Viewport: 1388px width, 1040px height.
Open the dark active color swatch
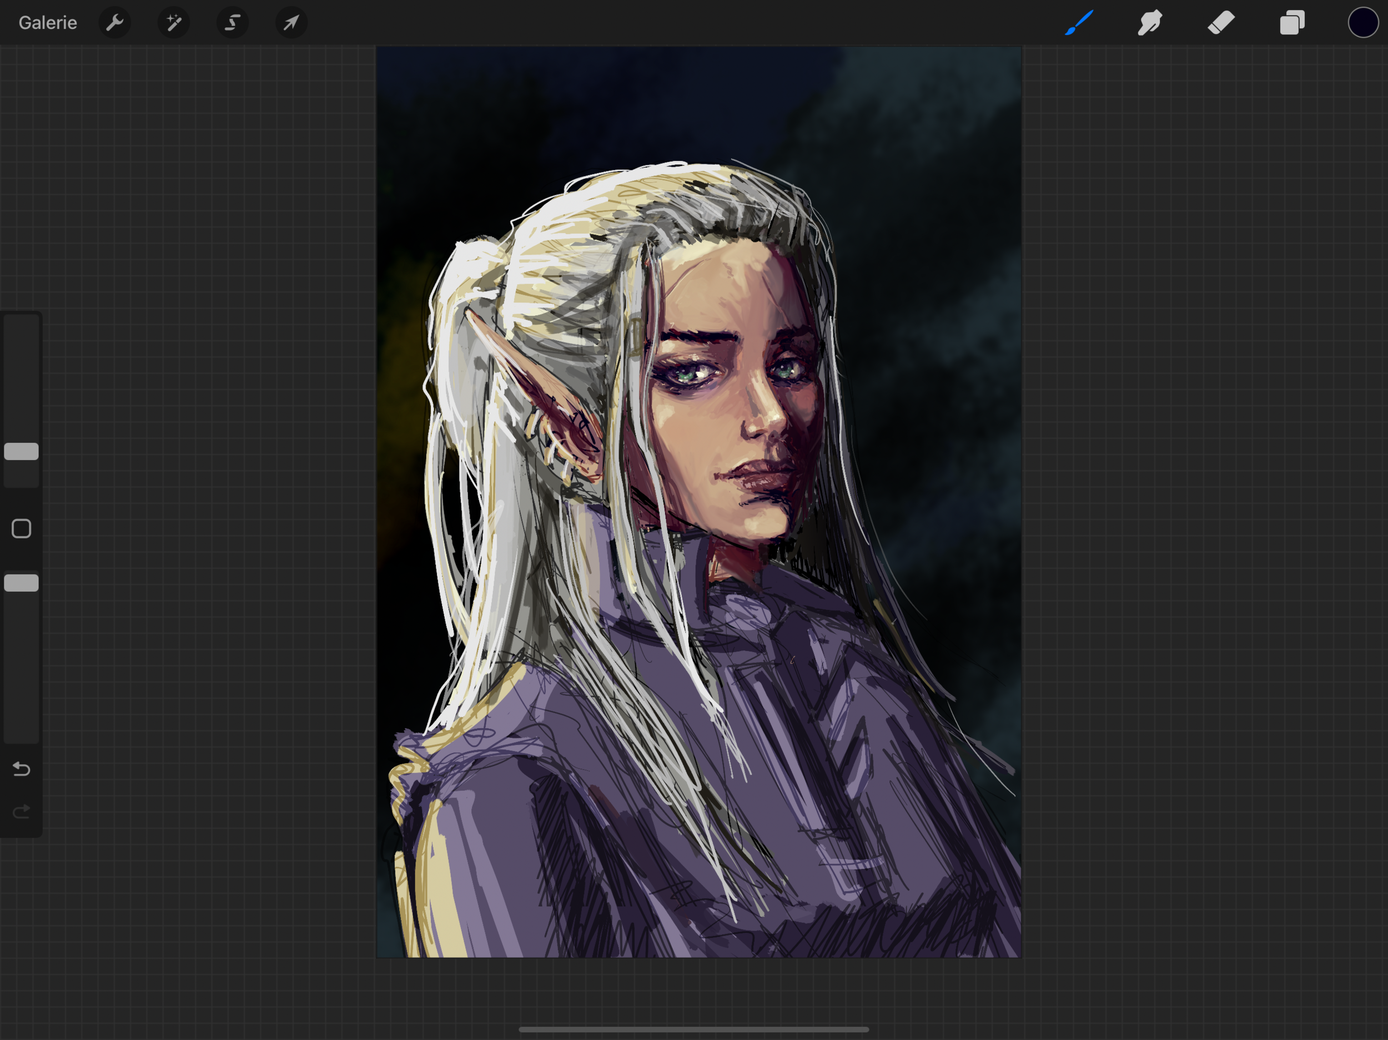point(1363,23)
